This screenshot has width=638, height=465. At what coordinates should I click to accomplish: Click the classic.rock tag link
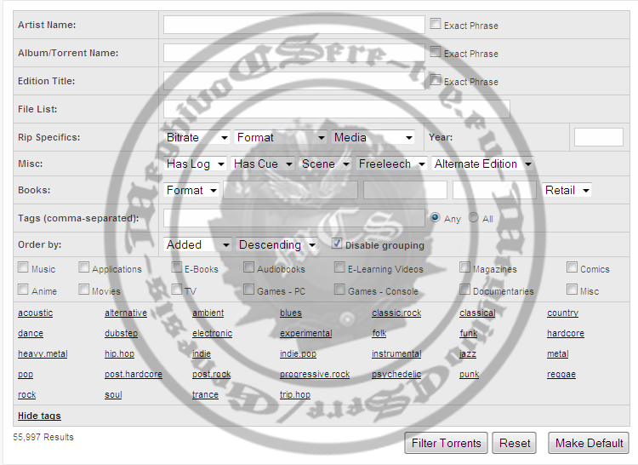(x=396, y=313)
